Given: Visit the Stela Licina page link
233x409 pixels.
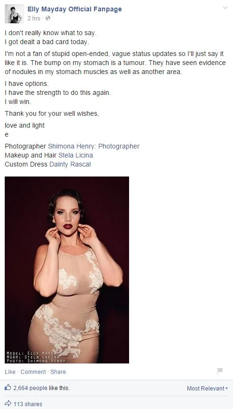Looking at the screenshot, I should click(75, 155).
